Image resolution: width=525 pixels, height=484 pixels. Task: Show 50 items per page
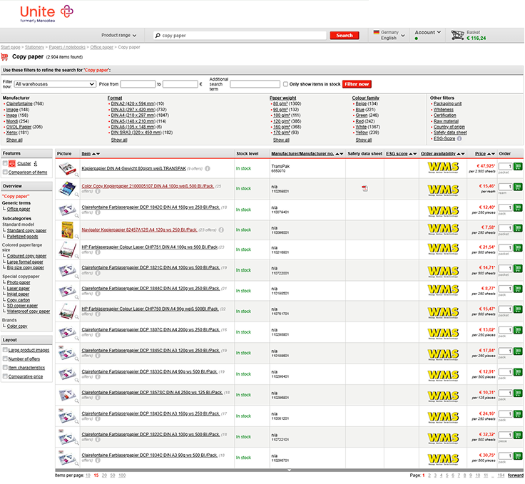coord(113,475)
